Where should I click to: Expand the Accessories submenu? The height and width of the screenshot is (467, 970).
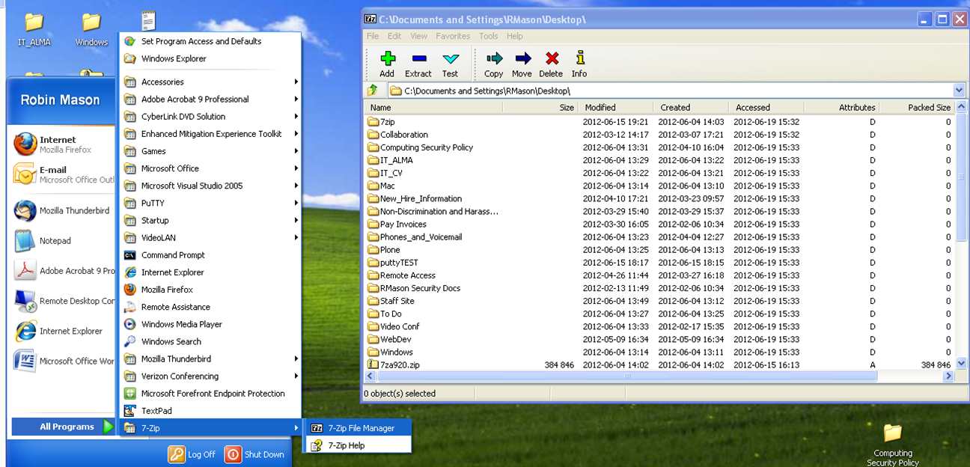click(162, 82)
